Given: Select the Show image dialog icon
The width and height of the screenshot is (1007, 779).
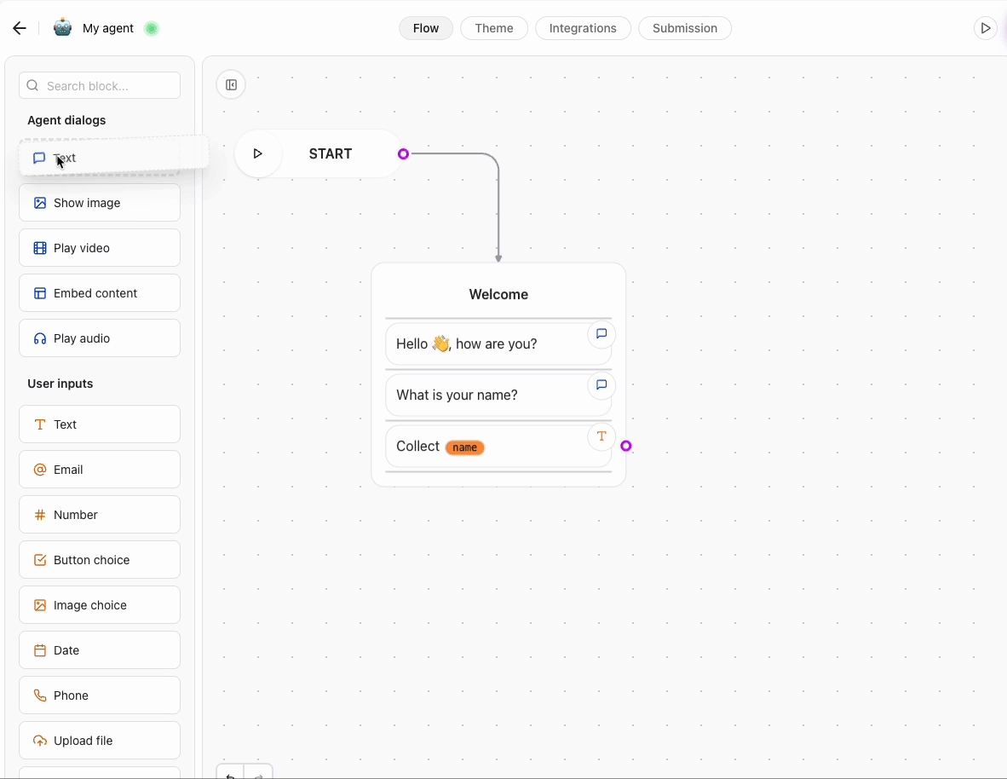Looking at the screenshot, I should [x=39, y=203].
